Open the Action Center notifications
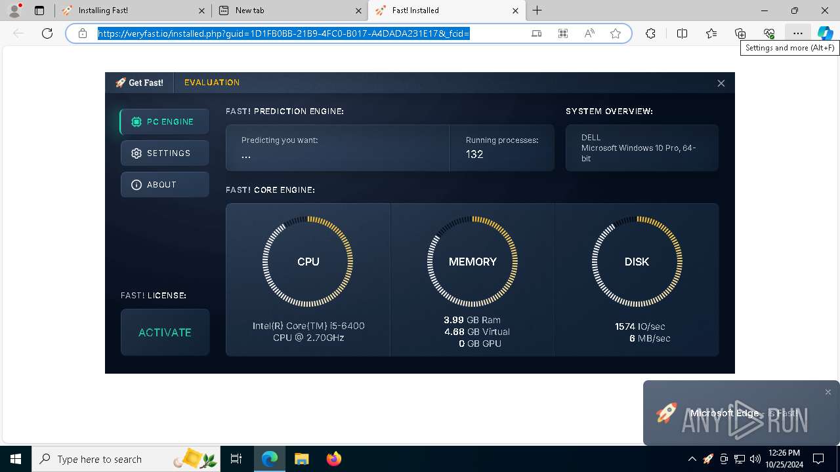Viewport: 840px width, 472px height. [818, 459]
